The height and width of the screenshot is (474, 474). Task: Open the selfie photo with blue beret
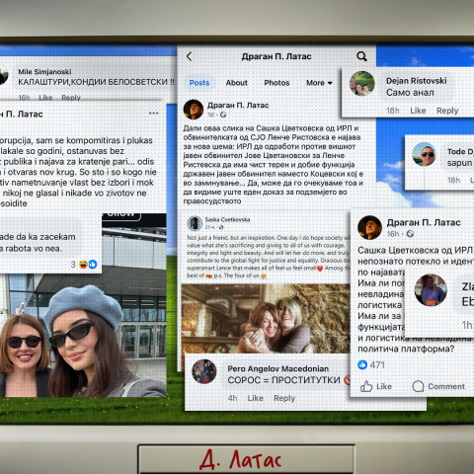pyautogui.click(x=83, y=335)
